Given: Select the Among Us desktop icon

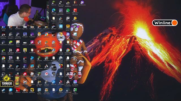Looking at the screenshot, I should point(61,67).
